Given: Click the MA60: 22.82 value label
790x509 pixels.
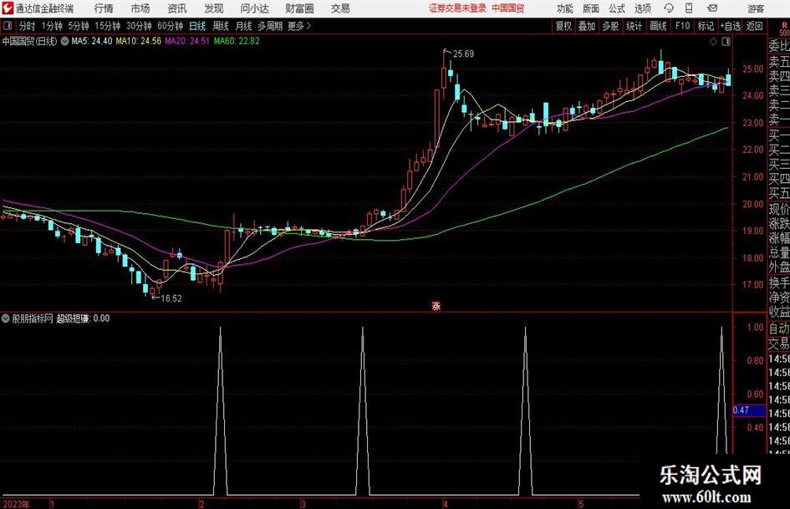Looking at the screenshot, I should 237,41.
